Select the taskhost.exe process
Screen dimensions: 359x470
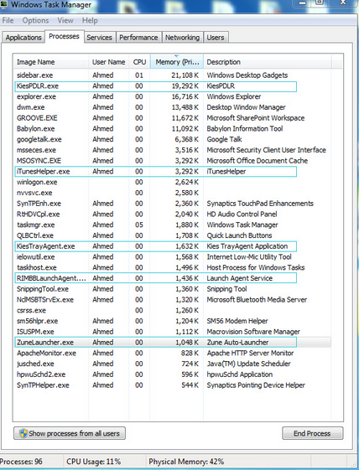(172, 267)
